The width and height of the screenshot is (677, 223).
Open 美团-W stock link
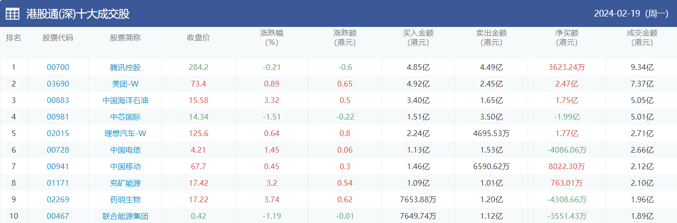[125, 84]
